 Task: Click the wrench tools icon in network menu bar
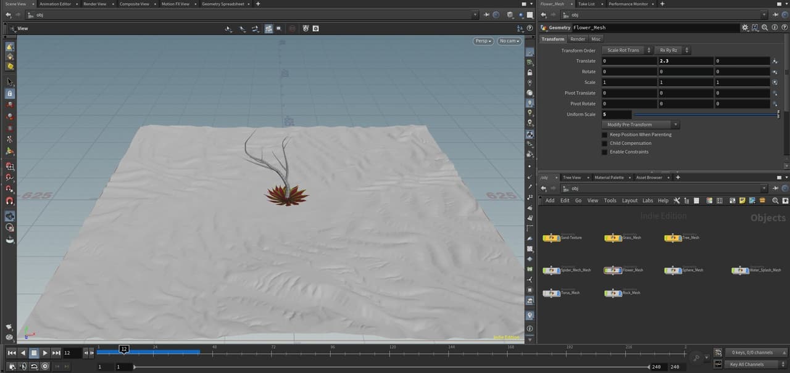point(677,200)
